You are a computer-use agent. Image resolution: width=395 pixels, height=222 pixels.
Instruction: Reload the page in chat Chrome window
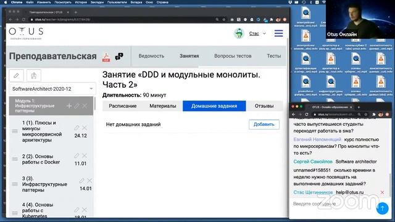click(x=307, y=114)
